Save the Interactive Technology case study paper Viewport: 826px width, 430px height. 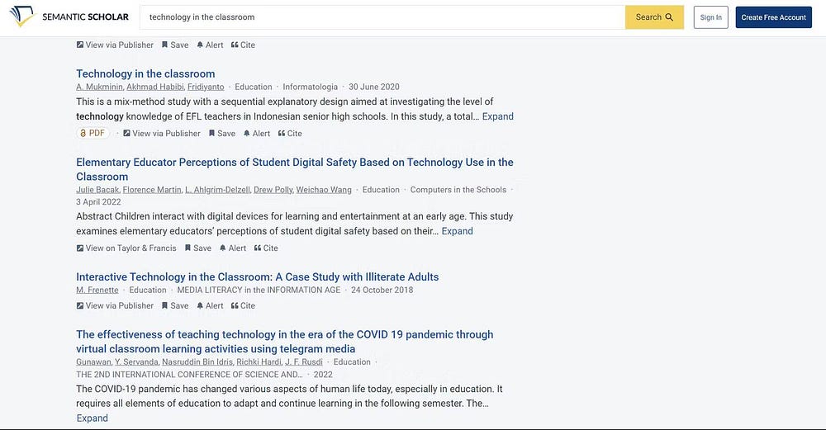[175, 305]
